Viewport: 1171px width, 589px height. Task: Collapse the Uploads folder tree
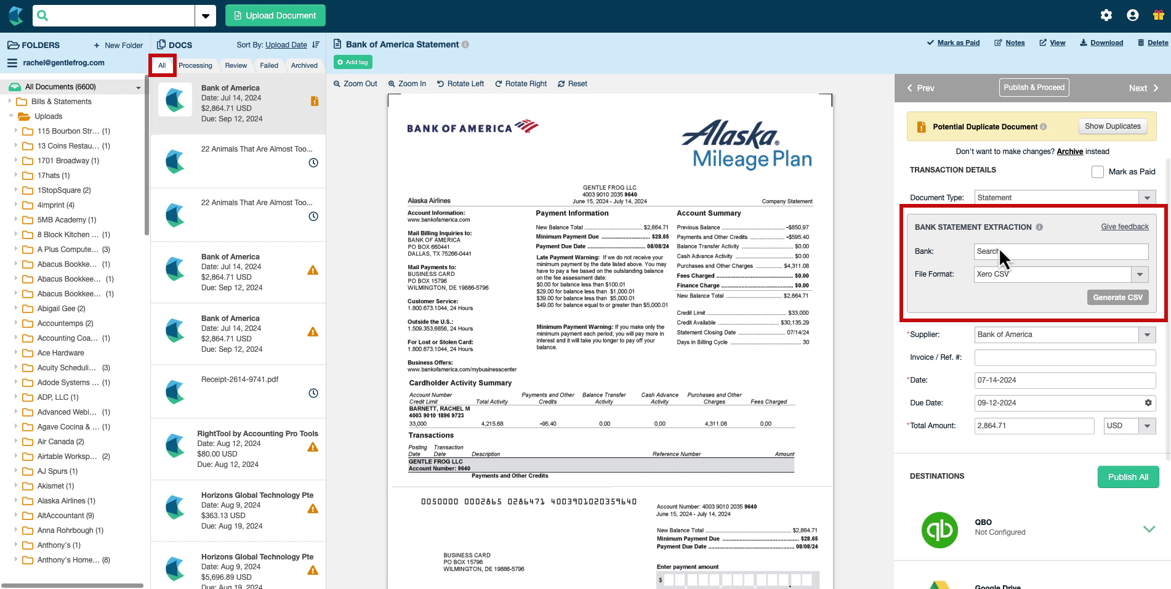coord(11,116)
